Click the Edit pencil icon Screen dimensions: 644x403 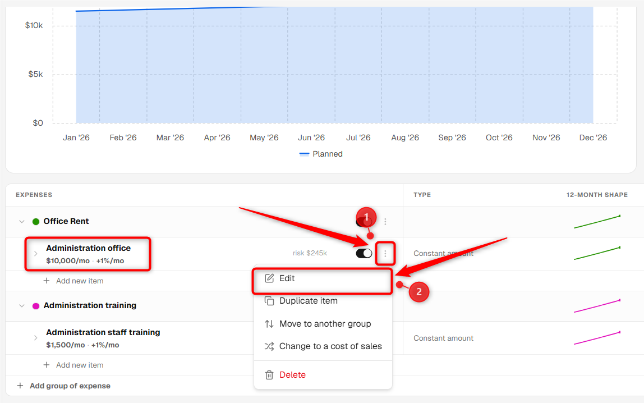[269, 278]
